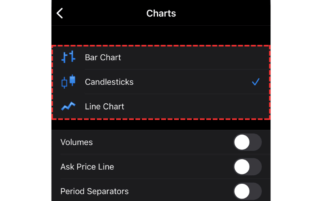The image size is (322, 201).
Task: Toggle the Period Separators switch
Action: coord(247,191)
